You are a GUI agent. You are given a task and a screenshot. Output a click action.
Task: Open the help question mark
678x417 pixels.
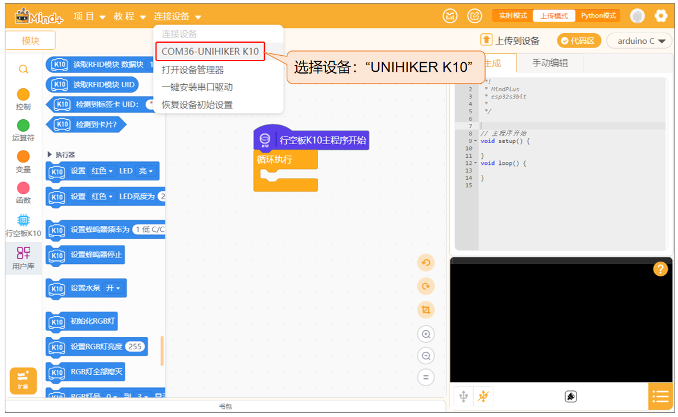(660, 269)
